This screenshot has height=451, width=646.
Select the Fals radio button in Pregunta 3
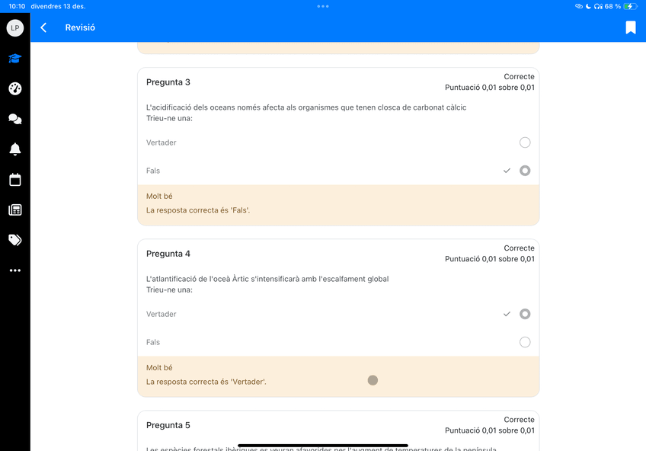[525, 171]
